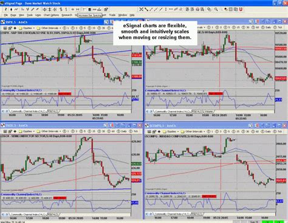This screenshot has height=223, width=288.
Task: Select the X crosshair tool in toolbar
Action: pyautogui.click(x=141, y=9)
